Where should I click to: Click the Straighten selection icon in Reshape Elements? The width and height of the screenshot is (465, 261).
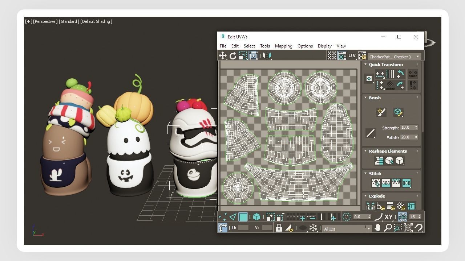(379, 161)
